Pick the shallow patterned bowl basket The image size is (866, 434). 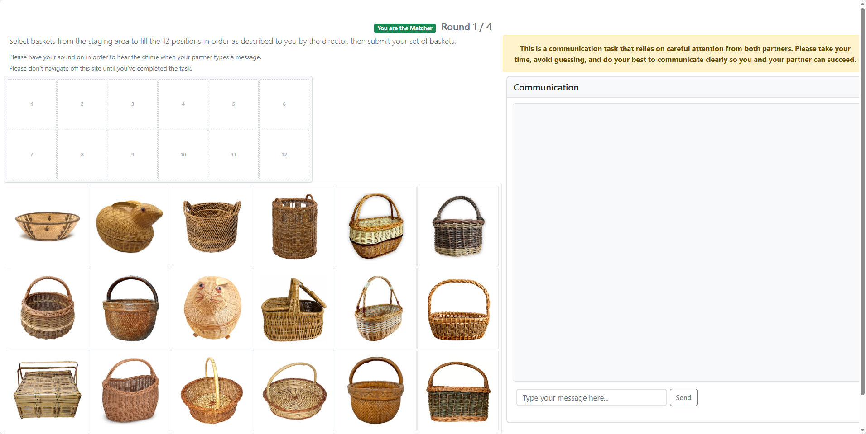click(x=48, y=226)
